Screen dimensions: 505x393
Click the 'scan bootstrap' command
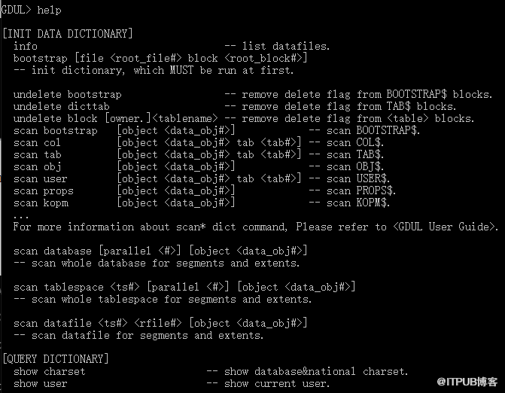point(55,130)
